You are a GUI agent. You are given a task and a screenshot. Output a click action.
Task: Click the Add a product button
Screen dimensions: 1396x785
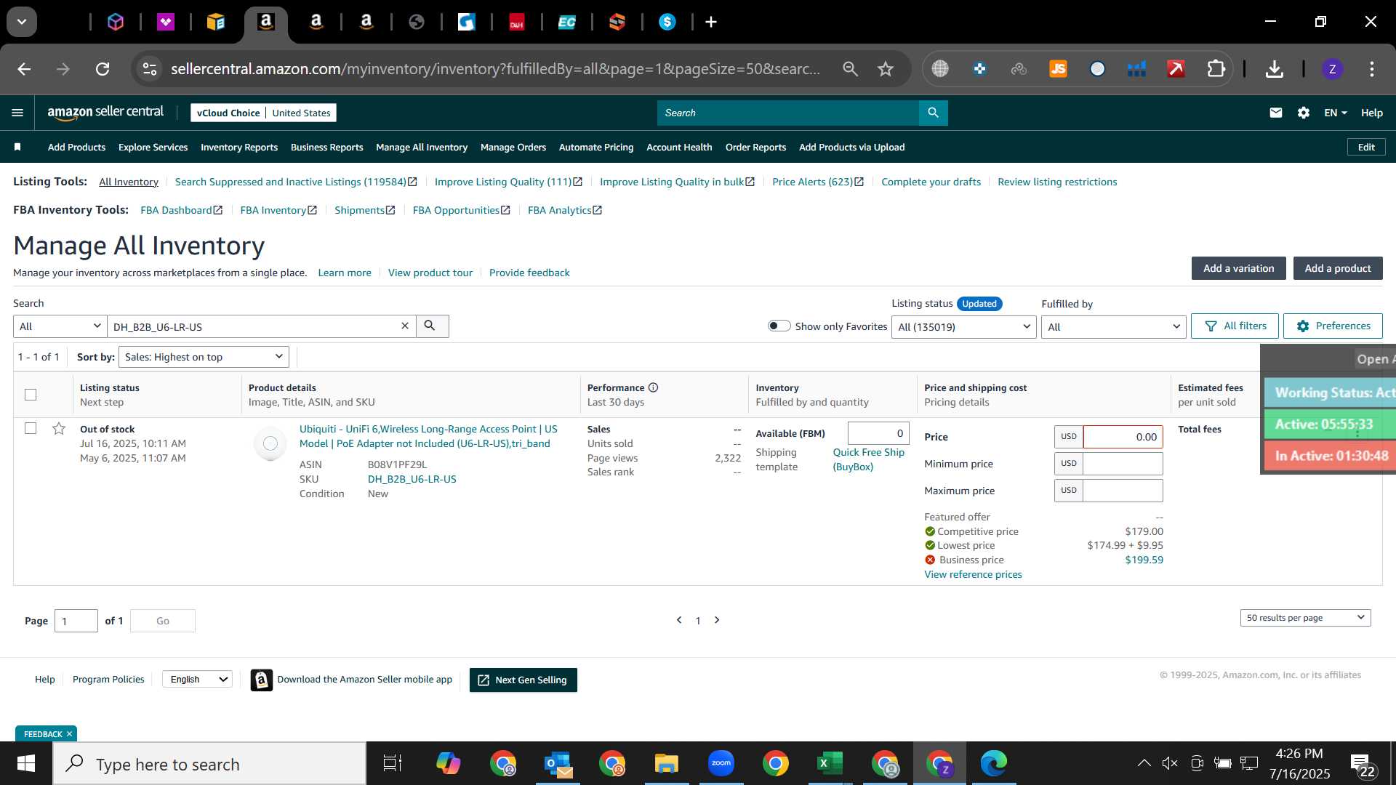(x=1338, y=268)
